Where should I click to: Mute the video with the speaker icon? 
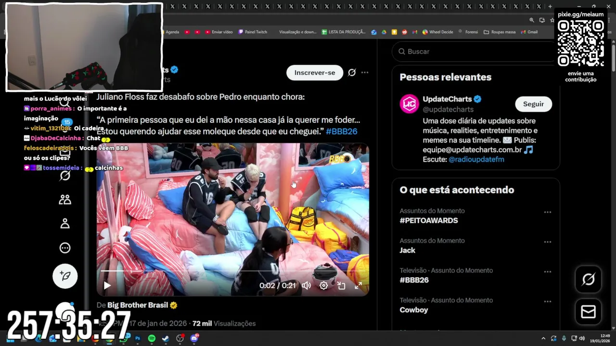coord(306,285)
